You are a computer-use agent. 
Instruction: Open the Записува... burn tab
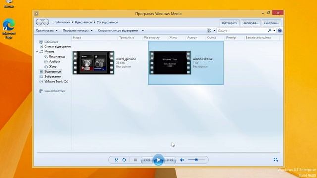[251, 23]
